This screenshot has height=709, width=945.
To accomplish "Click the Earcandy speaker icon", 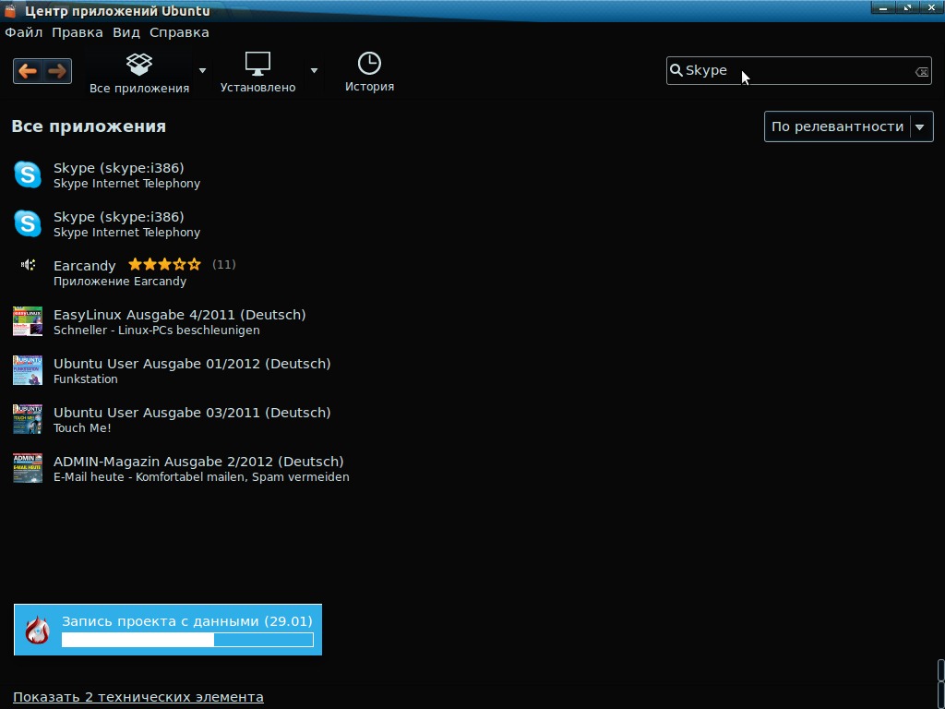I will pos(28,265).
